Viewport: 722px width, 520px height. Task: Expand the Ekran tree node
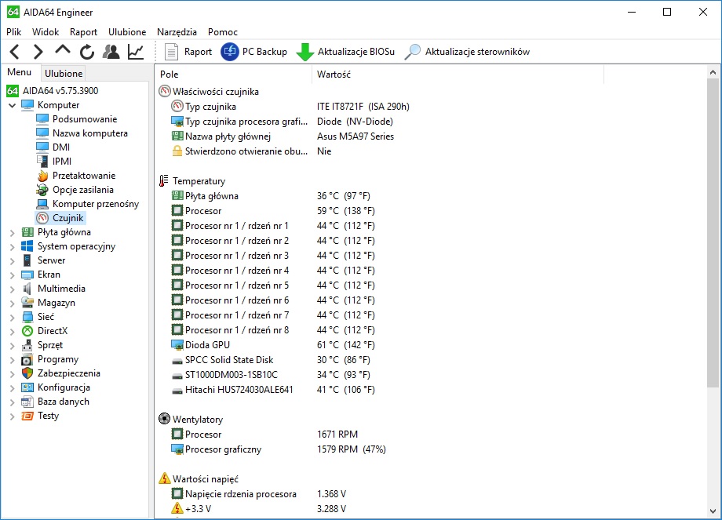click(x=13, y=275)
